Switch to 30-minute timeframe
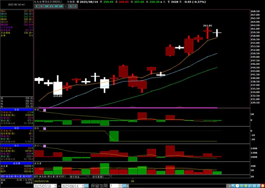This screenshot has width=265, height=188. click(x=56, y=6)
